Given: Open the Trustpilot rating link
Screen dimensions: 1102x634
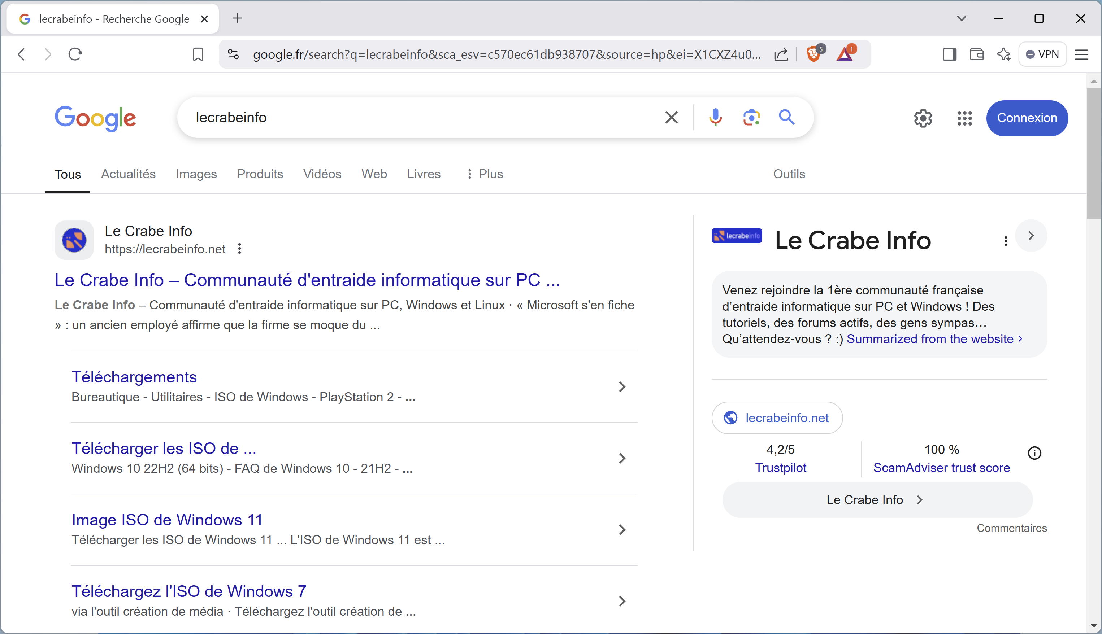Looking at the screenshot, I should tap(780, 468).
